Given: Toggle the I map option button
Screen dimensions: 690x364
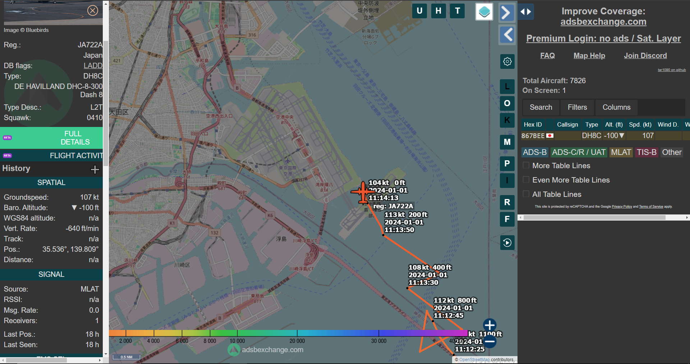Looking at the screenshot, I should [507, 180].
